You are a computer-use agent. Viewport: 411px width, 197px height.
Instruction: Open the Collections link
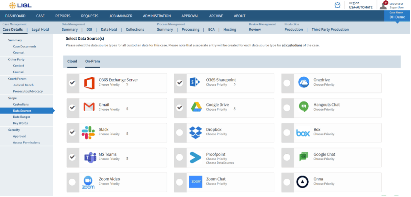(135, 30)
